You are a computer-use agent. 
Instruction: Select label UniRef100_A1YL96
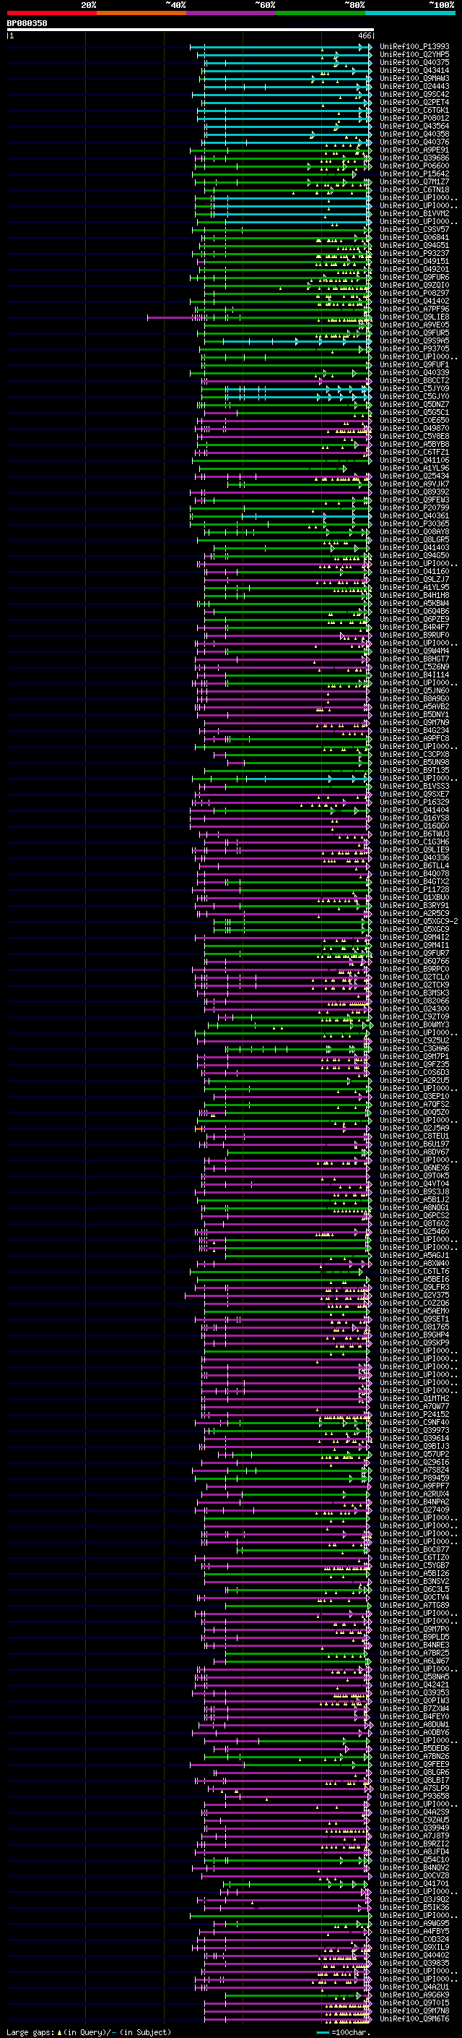(x=414, y=468)
